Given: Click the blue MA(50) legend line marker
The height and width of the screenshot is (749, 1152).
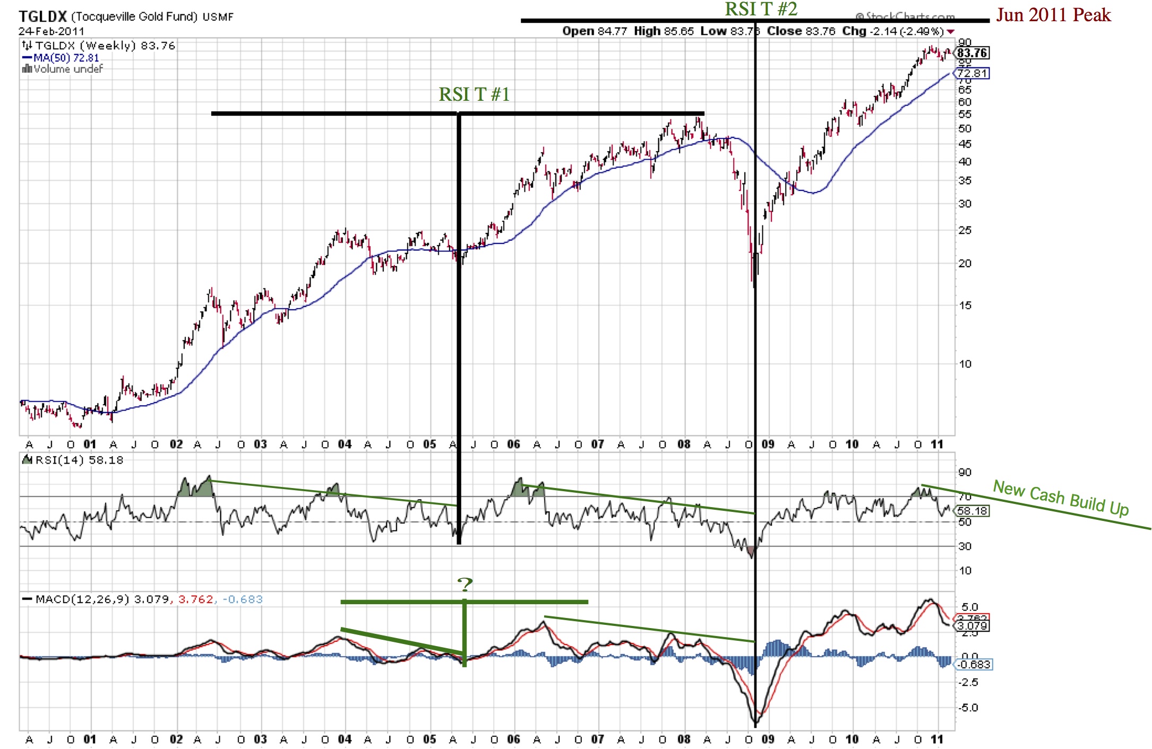Looking at the screenshot, I should click(x=27, y=58).
